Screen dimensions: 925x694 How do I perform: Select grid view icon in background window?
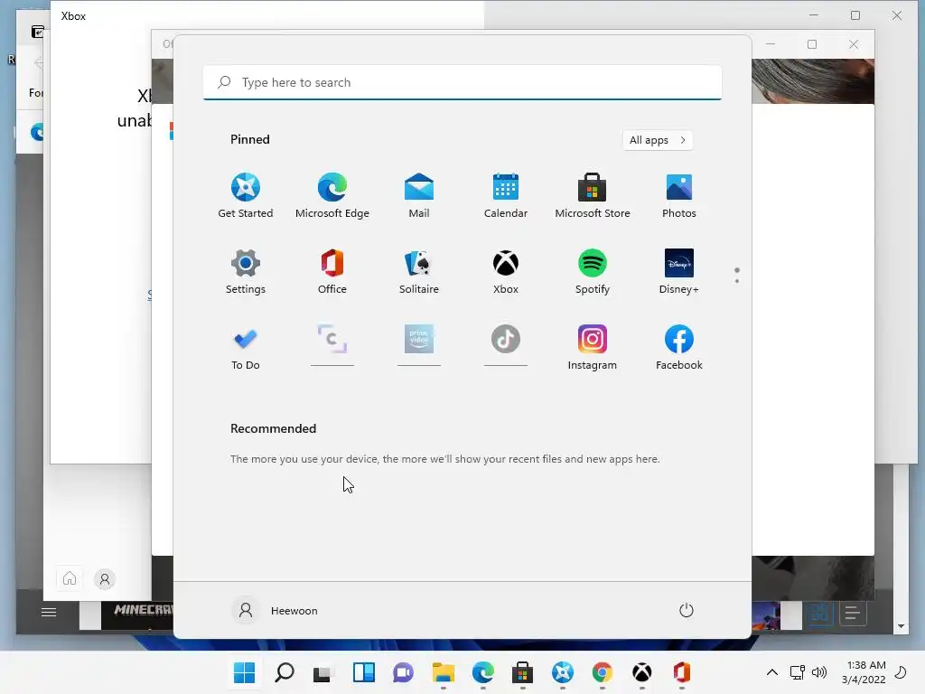[x=820, y=614]
